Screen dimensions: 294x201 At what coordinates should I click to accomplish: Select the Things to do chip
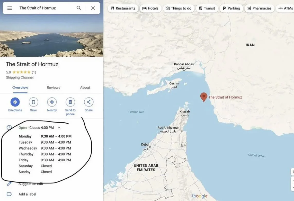179,8
